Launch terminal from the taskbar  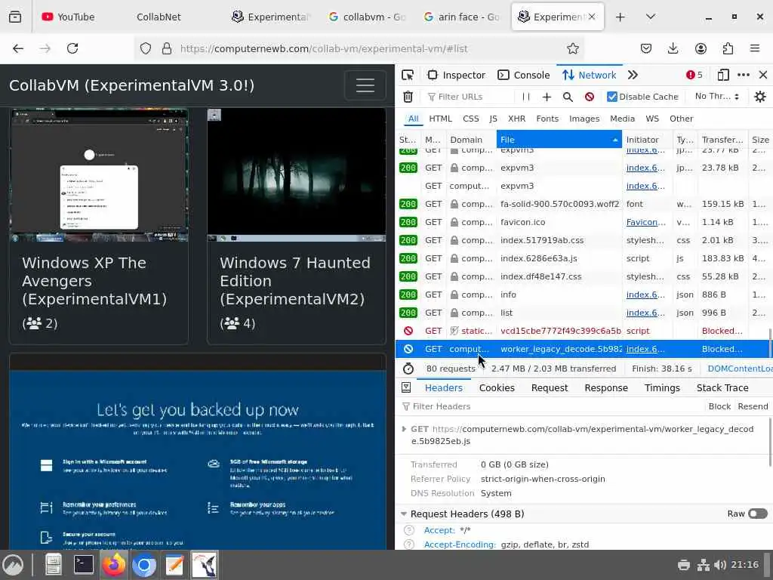point(83,565)
